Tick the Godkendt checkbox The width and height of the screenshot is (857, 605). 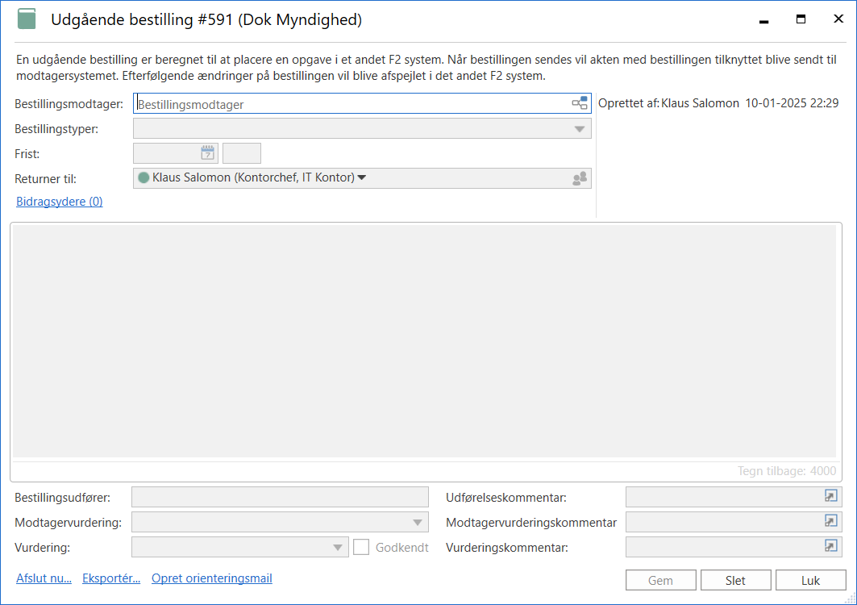pos(361,547)
